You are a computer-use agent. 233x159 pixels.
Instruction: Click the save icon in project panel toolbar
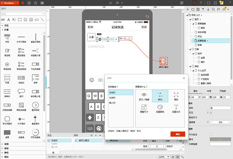tap(198, 9)
